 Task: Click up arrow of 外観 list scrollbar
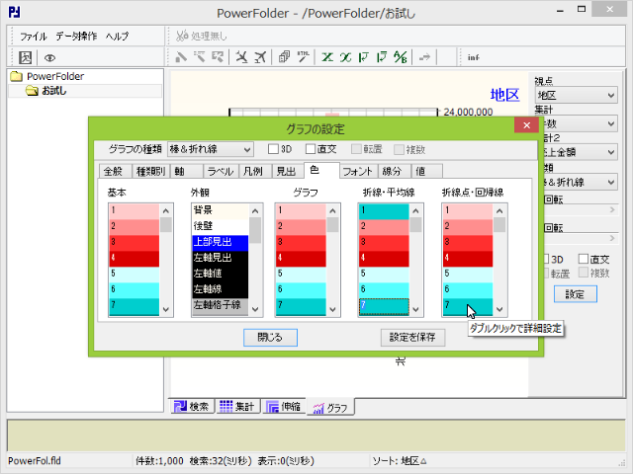[255, 210]
